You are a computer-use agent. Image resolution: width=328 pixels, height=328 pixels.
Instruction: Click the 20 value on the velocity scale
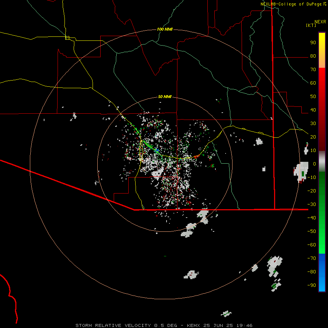coord(313,137)
